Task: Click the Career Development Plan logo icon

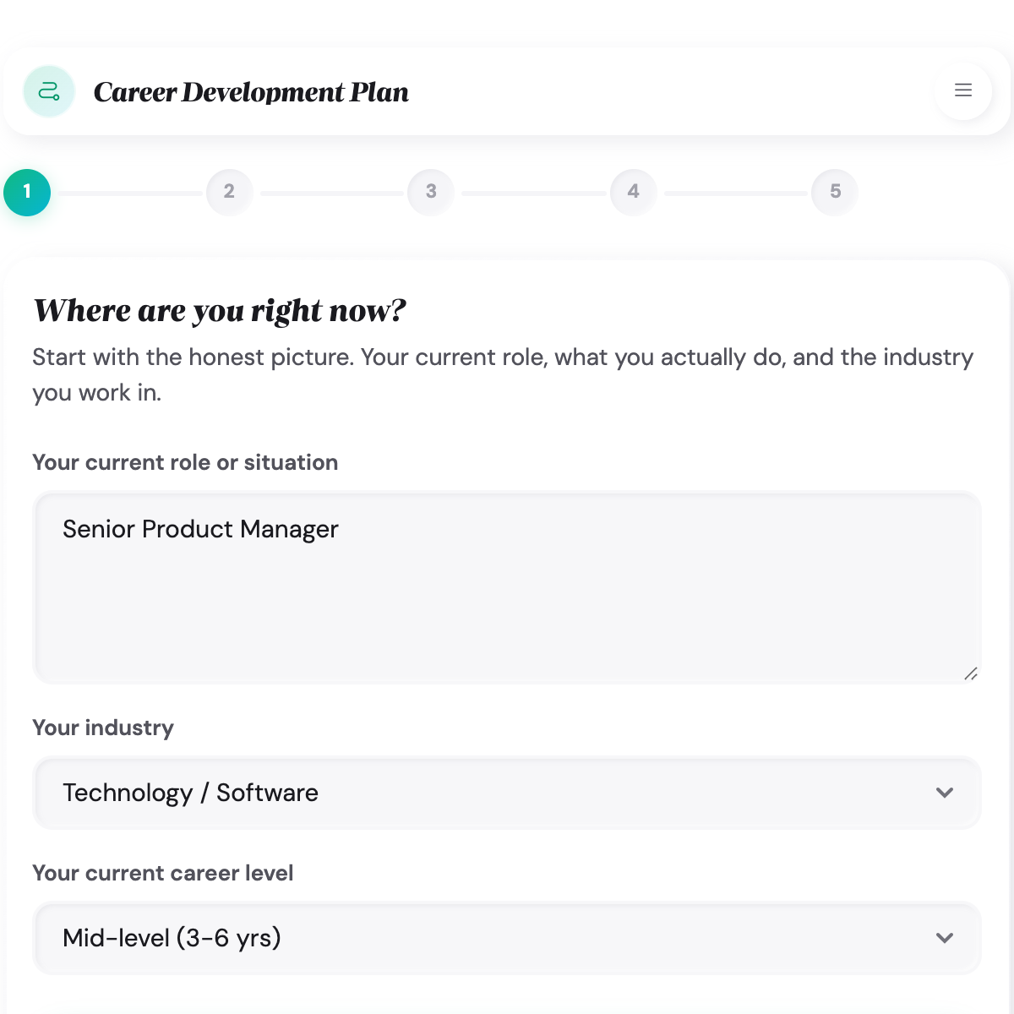Action: (49, 91)
